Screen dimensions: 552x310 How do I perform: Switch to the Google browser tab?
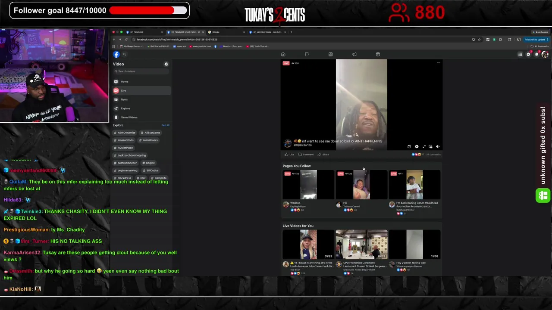[226, 32]
